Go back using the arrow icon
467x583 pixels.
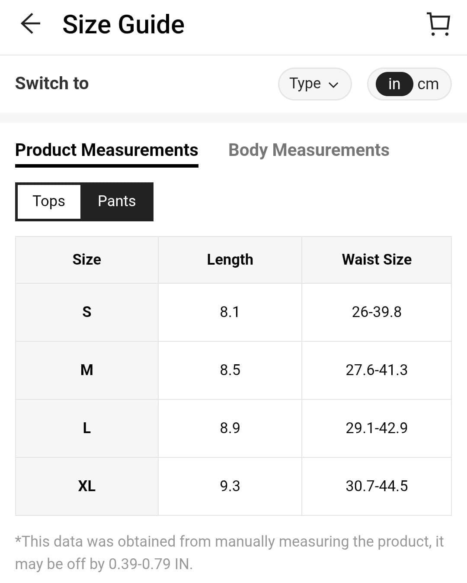coord(30,23)
